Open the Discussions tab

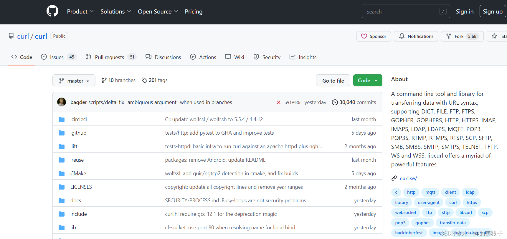click(163, 57)
